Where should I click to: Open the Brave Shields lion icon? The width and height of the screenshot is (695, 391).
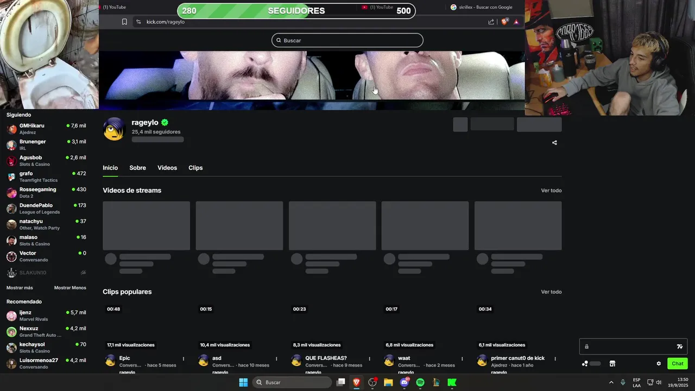pyautogui.click(x=504, y=22)
